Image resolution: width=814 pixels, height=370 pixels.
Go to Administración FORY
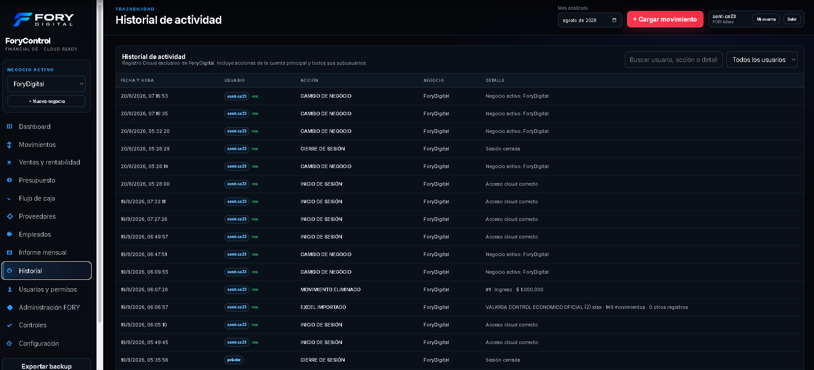(46, 308)
